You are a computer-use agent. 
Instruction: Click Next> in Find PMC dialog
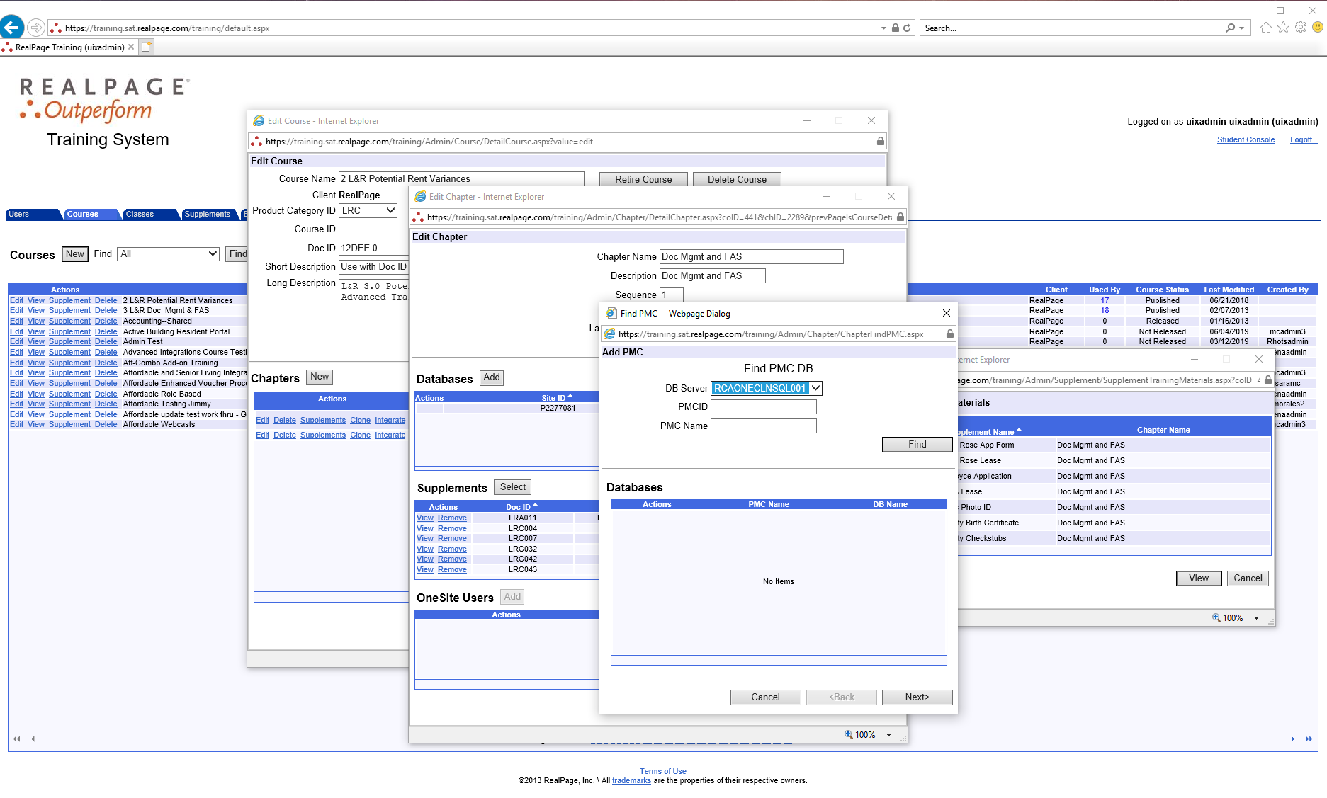917,697
